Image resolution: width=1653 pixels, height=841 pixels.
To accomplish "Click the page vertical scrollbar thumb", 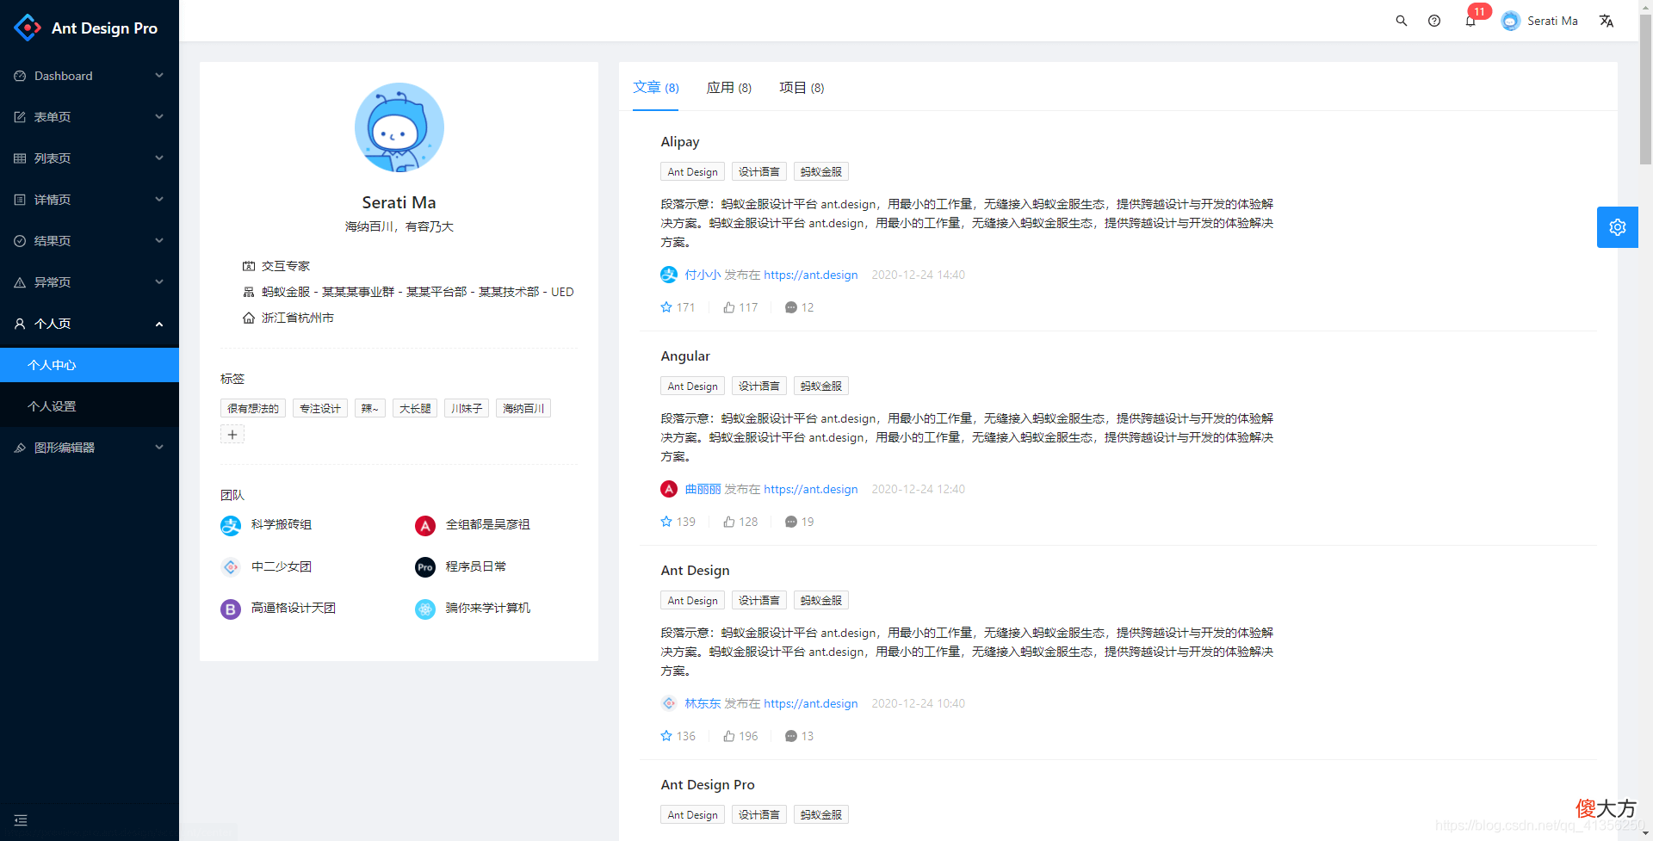I will coord(1645,88).
